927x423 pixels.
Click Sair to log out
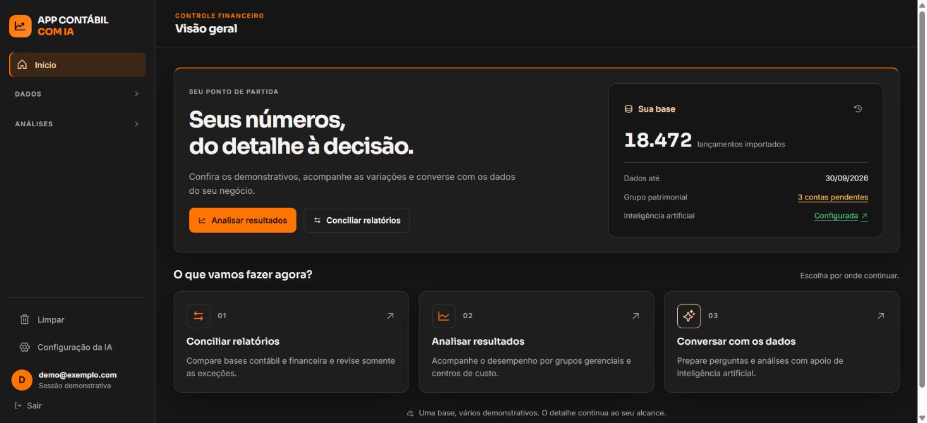pyautogui.click(x=28, y=405)
